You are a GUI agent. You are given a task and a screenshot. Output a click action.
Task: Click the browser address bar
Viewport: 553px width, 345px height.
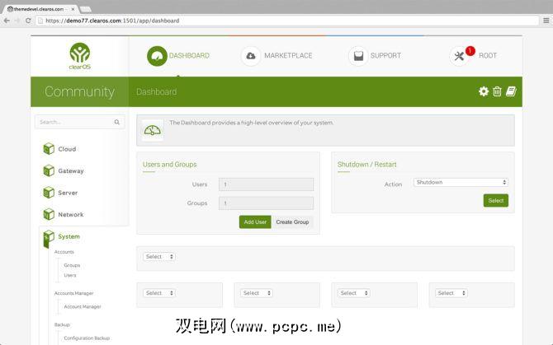coord(287,21)
